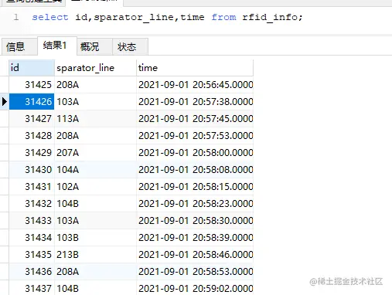
Task: Click the sparator_line column header
Action: pyautogui.click(x=95, y=68)
